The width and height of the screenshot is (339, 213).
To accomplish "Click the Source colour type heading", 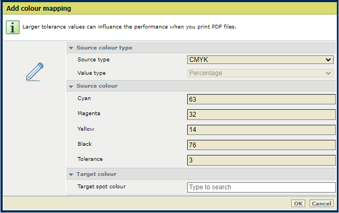I will [104, 48].
